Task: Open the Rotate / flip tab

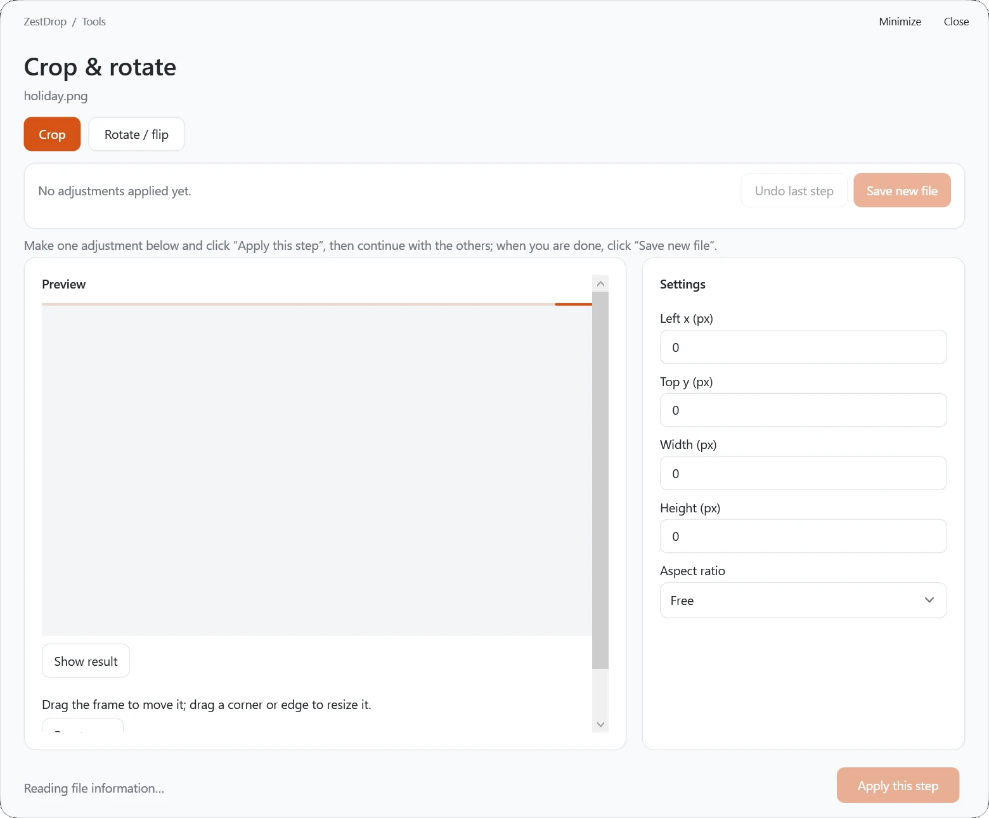Action: (x=136, y=134)
